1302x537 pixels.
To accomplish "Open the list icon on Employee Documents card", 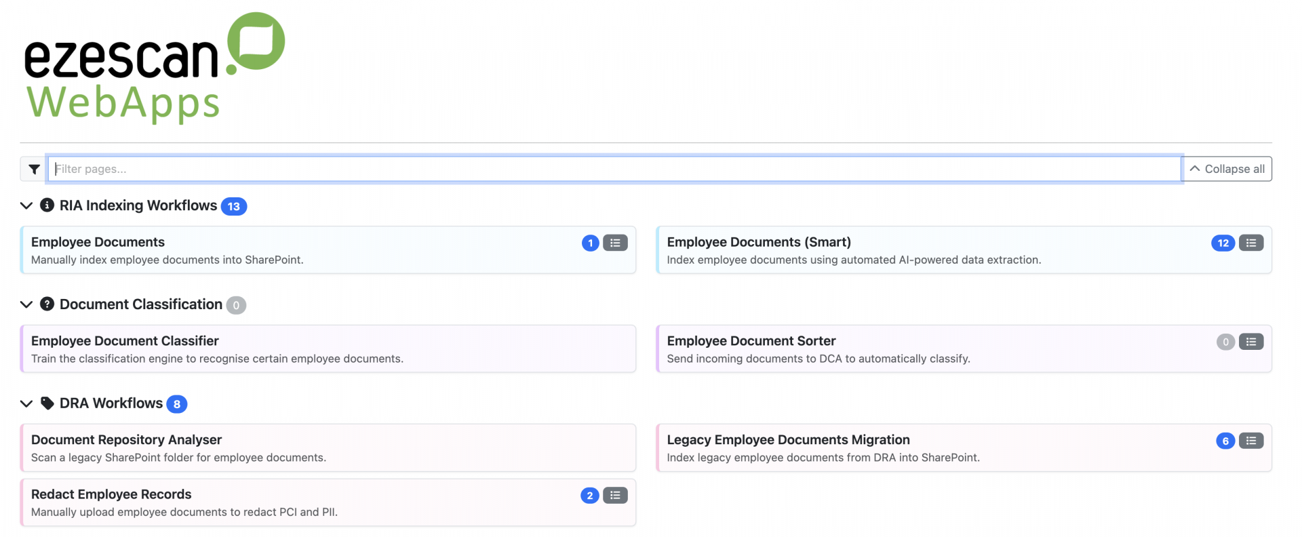I will coord(615,243).
